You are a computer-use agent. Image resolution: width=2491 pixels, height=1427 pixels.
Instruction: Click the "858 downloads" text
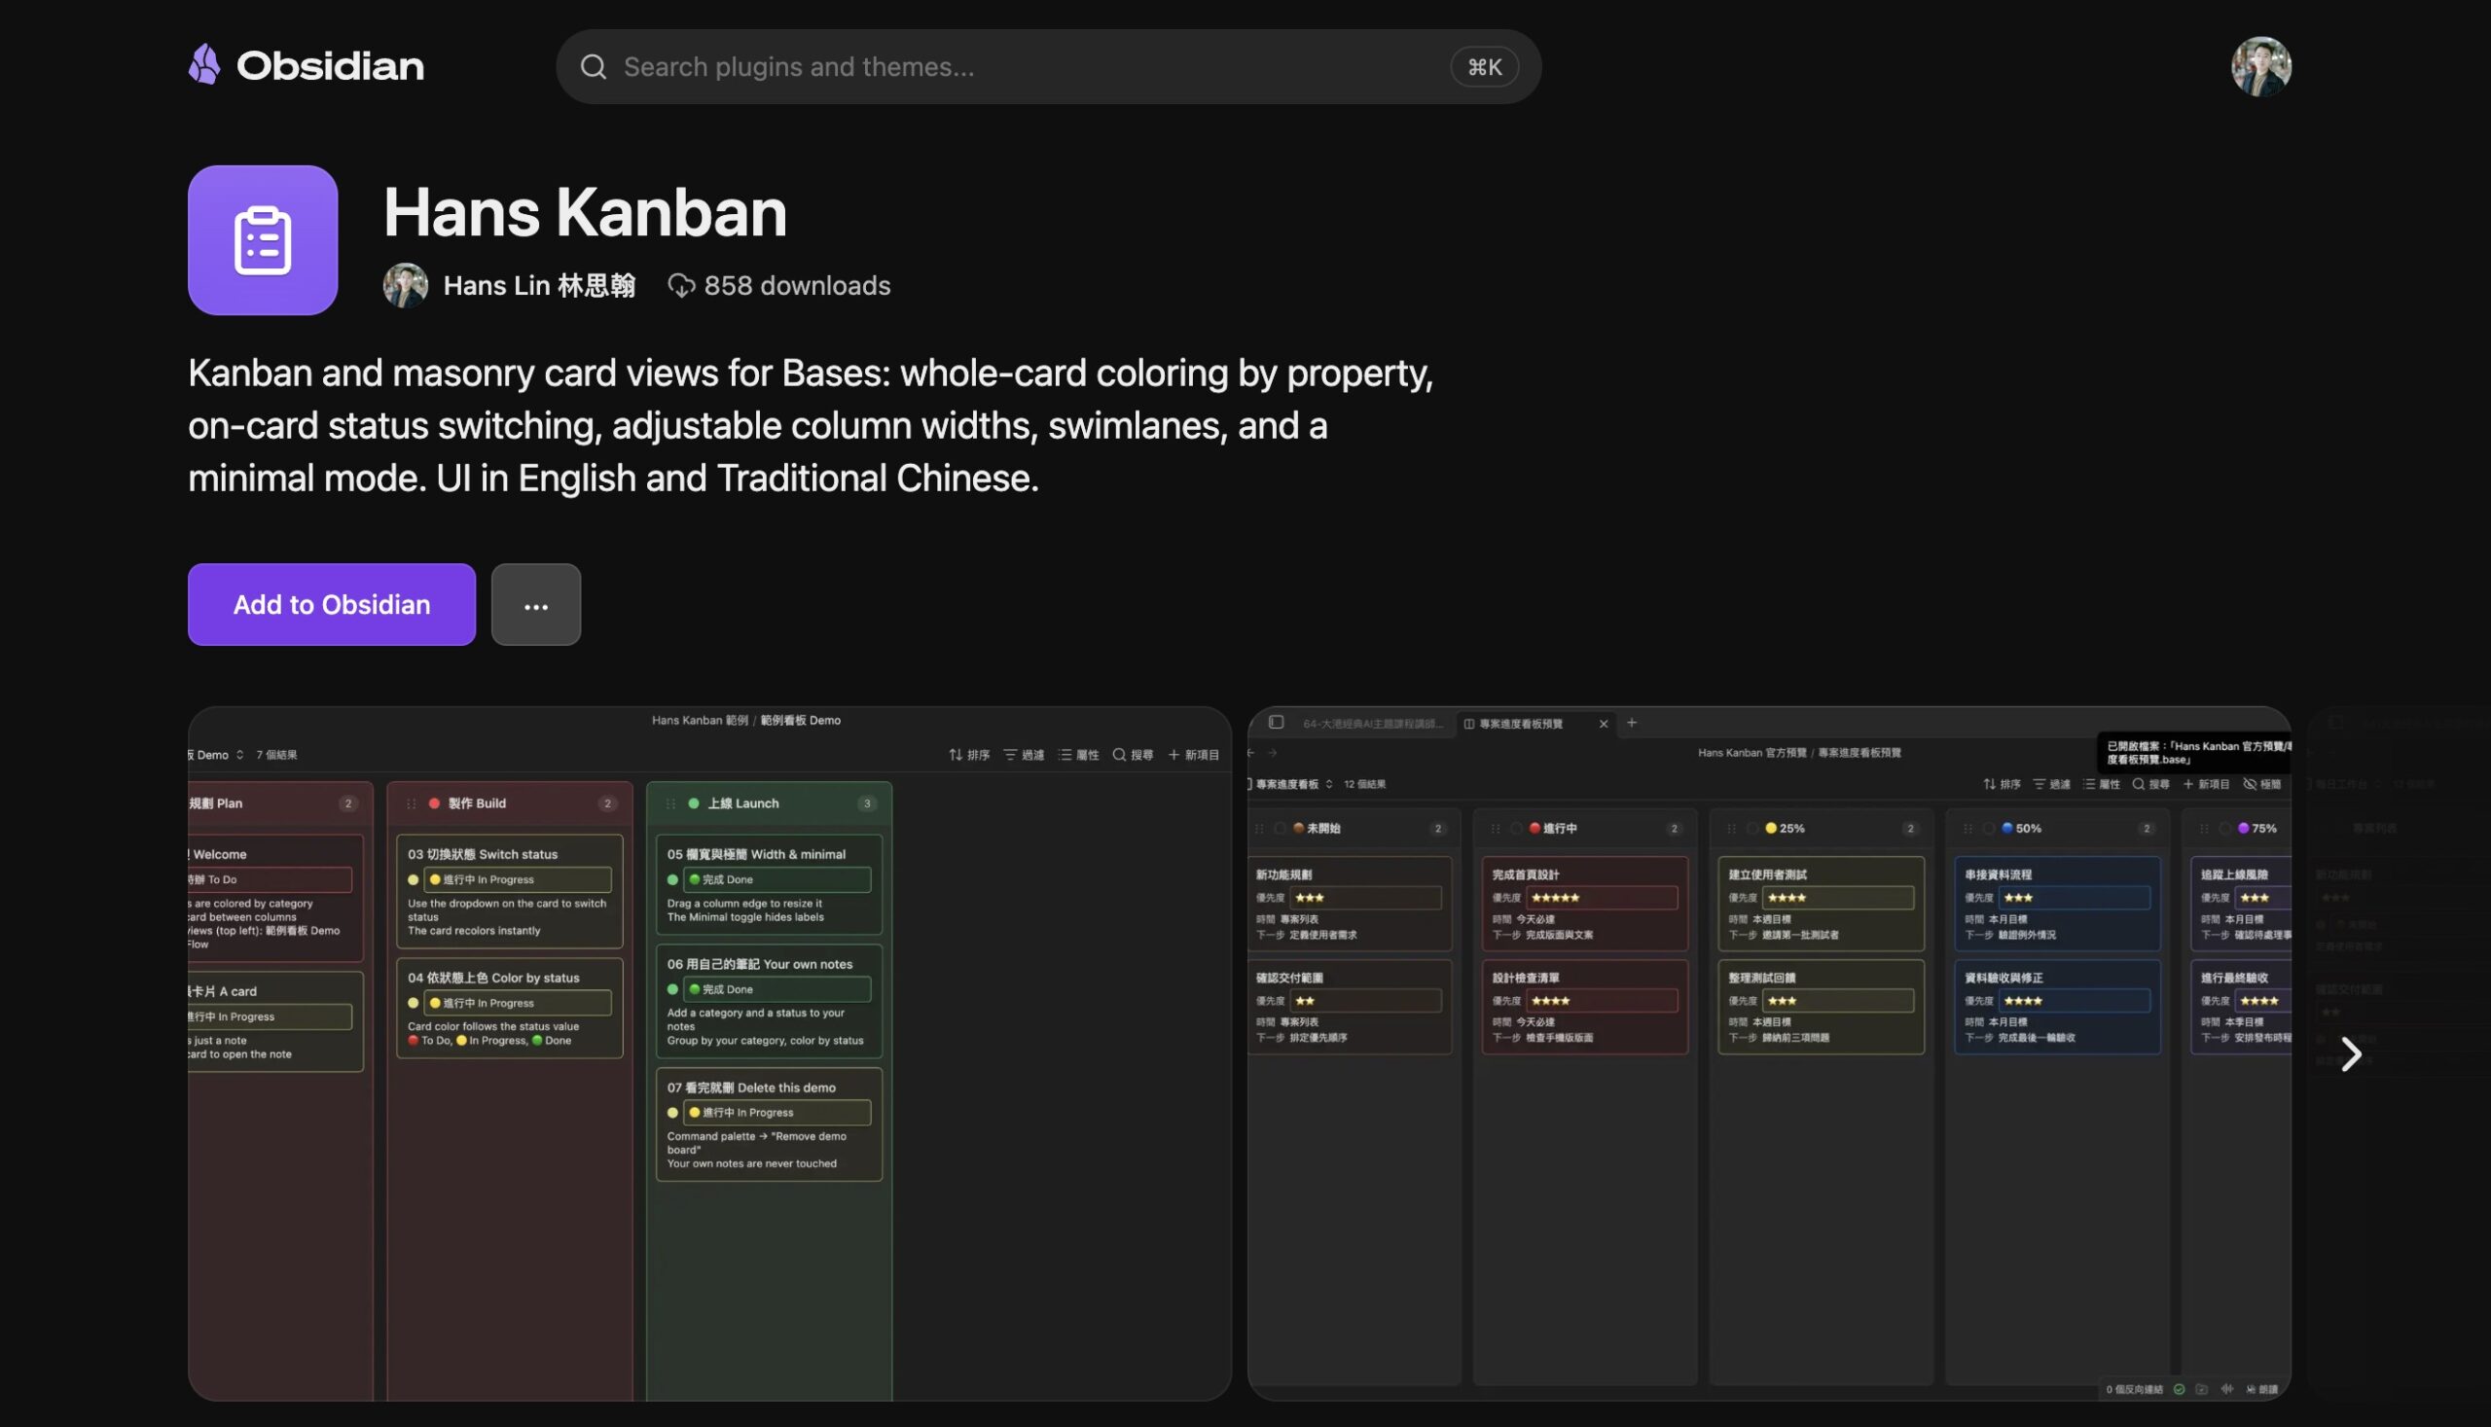tap(797, 285)
